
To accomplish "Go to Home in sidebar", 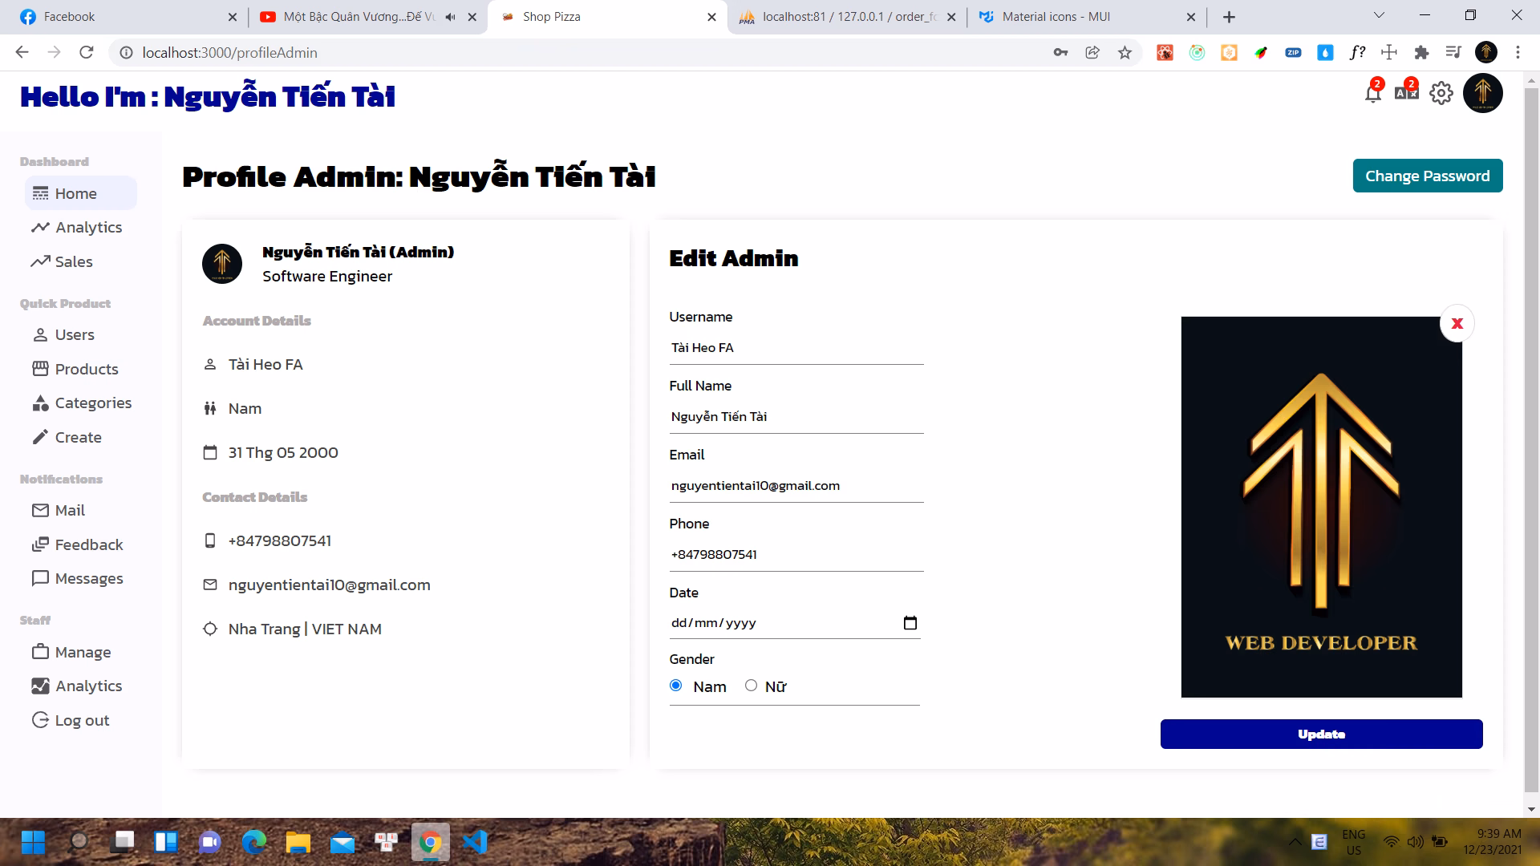I will (x=80, y=193).
